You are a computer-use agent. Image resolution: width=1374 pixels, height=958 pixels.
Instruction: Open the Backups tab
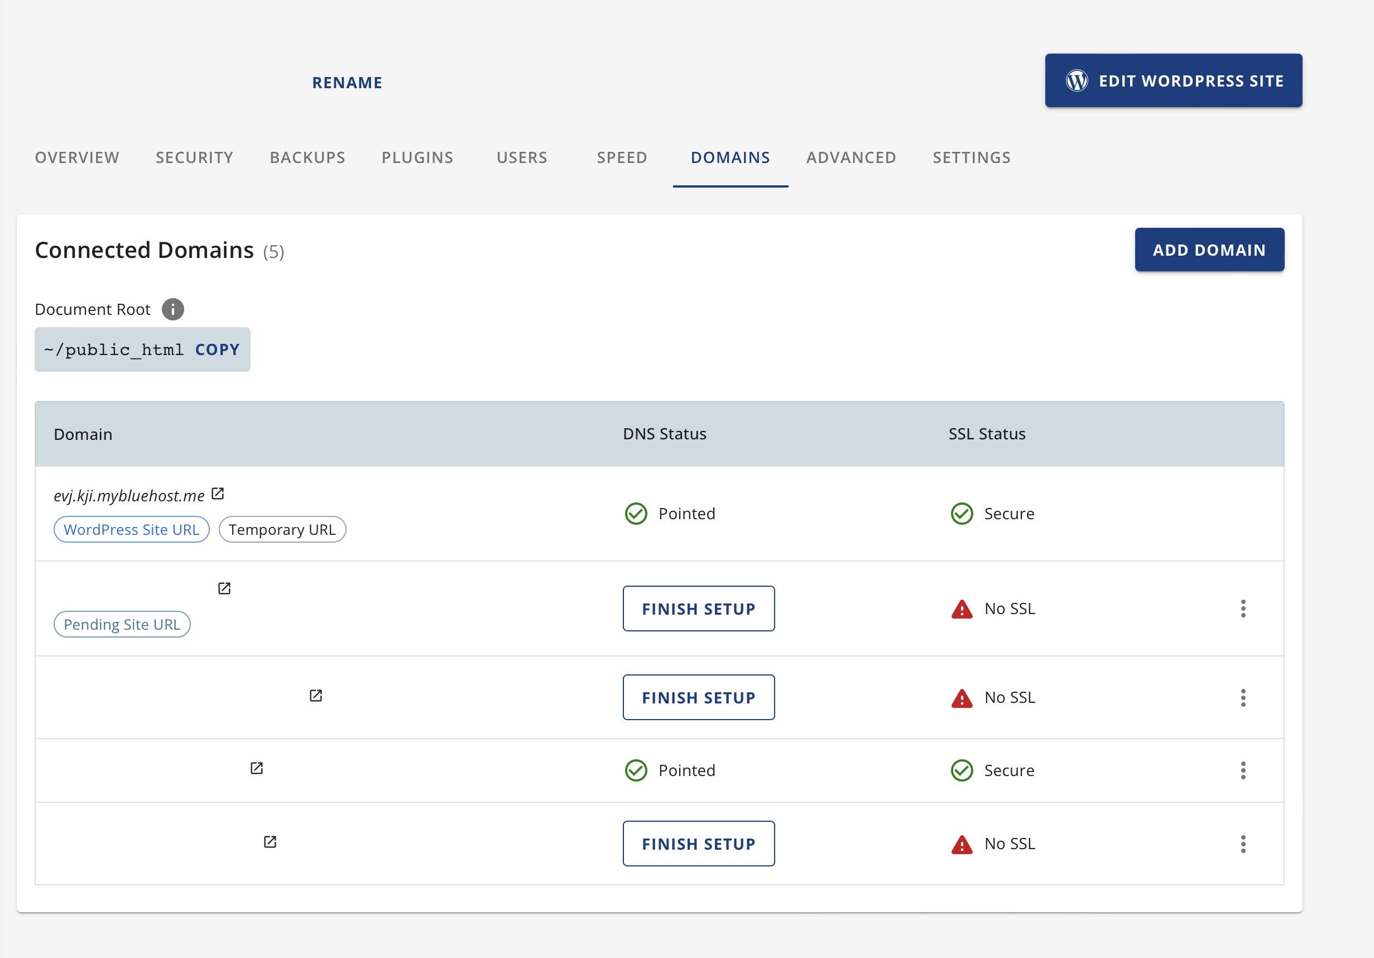tap(308, 157)
